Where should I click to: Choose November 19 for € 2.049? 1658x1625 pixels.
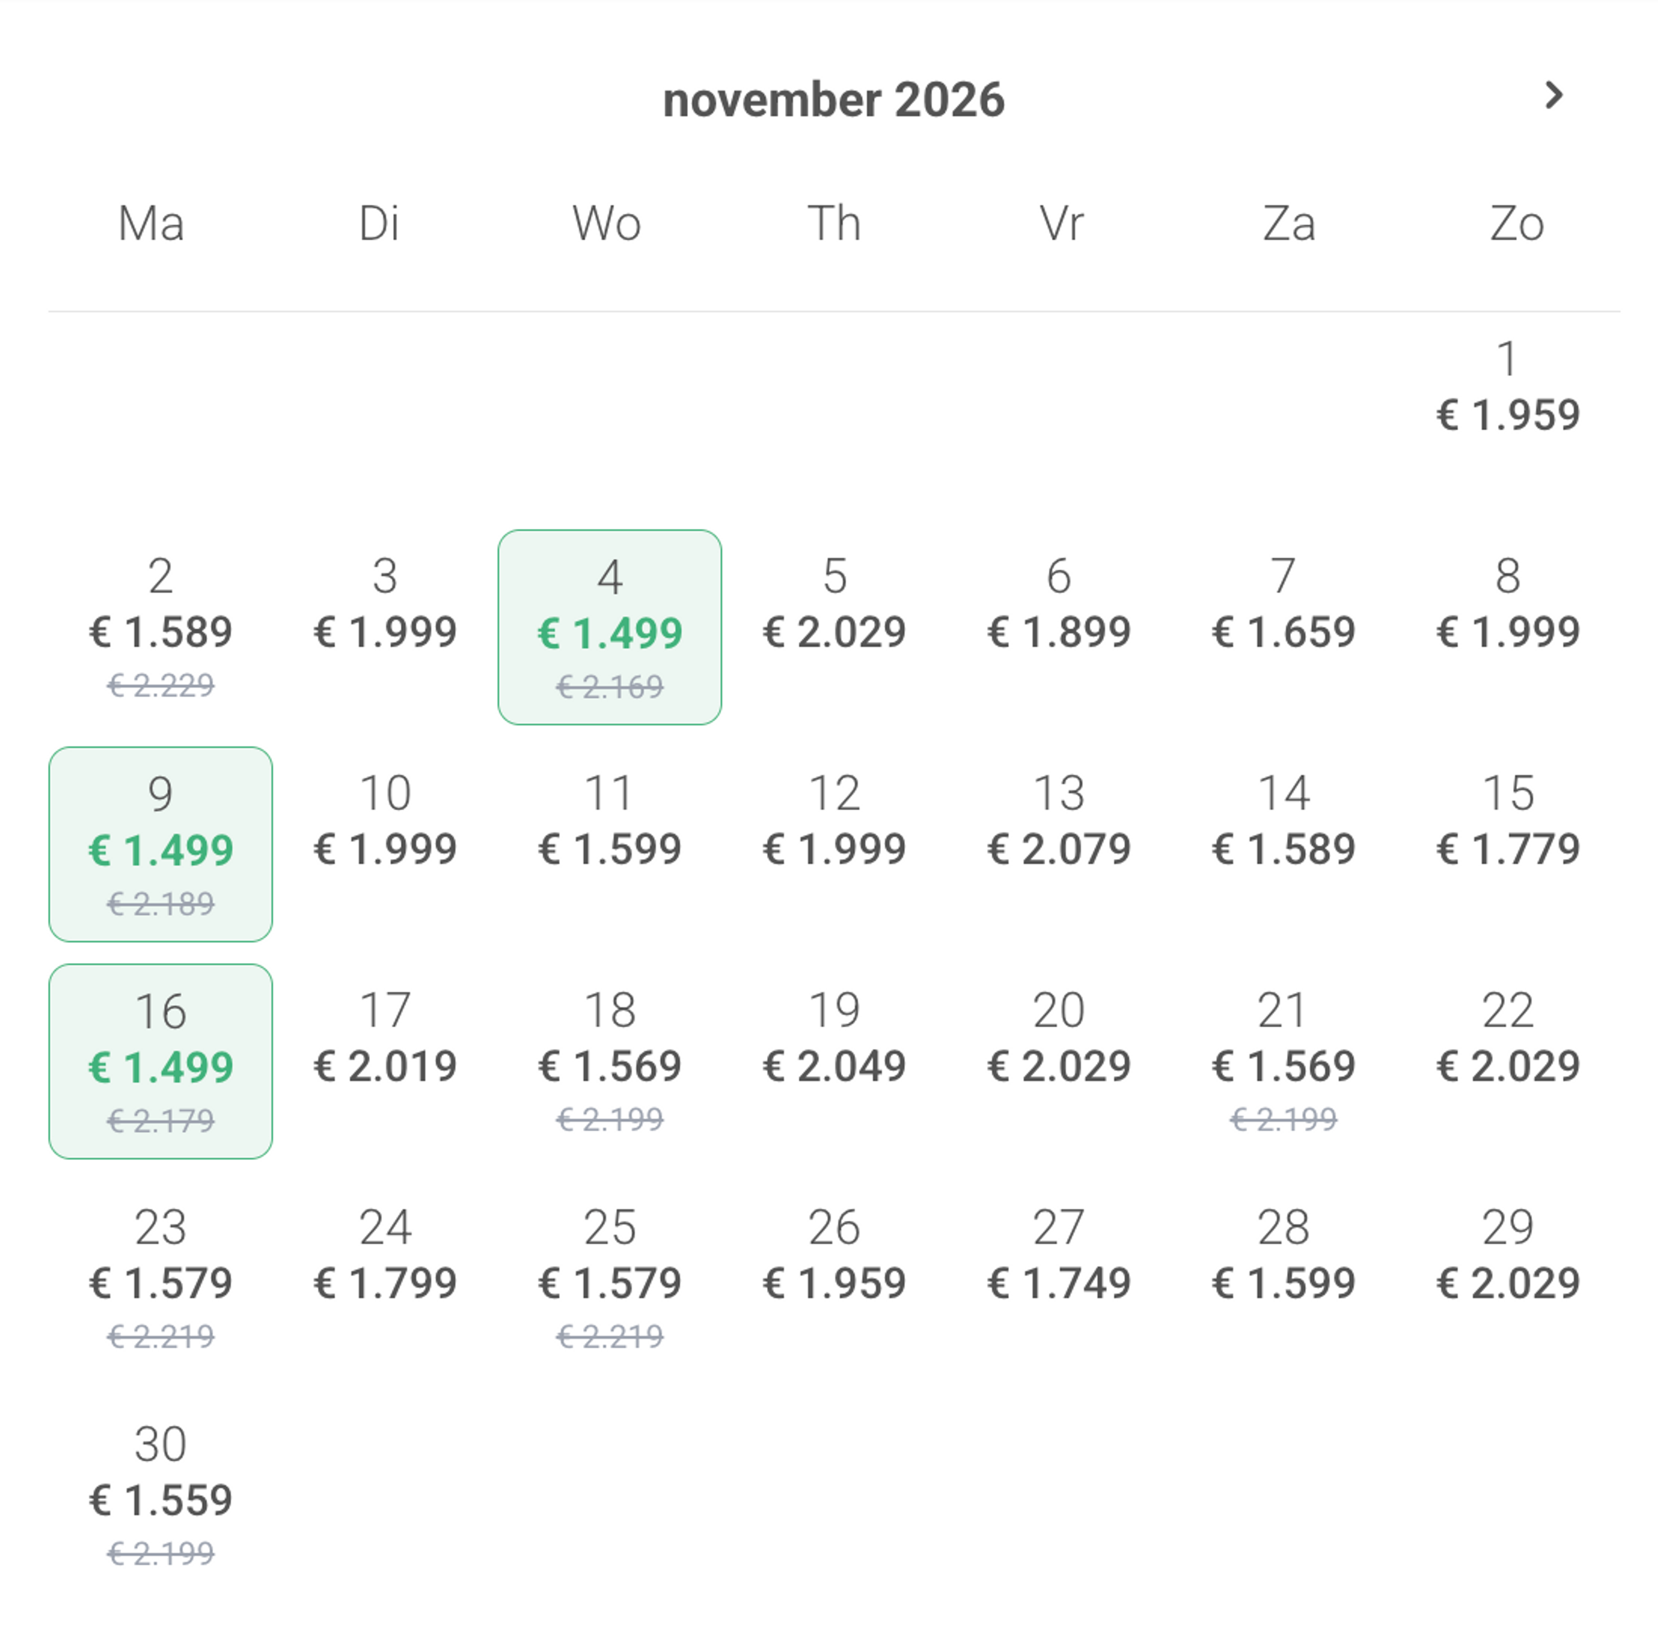(x=834, y=1061)
